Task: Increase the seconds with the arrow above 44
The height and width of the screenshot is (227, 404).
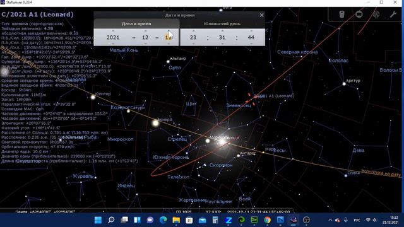Action: [x=251, y=31]
